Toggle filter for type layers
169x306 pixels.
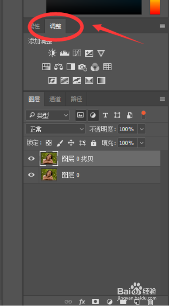(105, 115)
